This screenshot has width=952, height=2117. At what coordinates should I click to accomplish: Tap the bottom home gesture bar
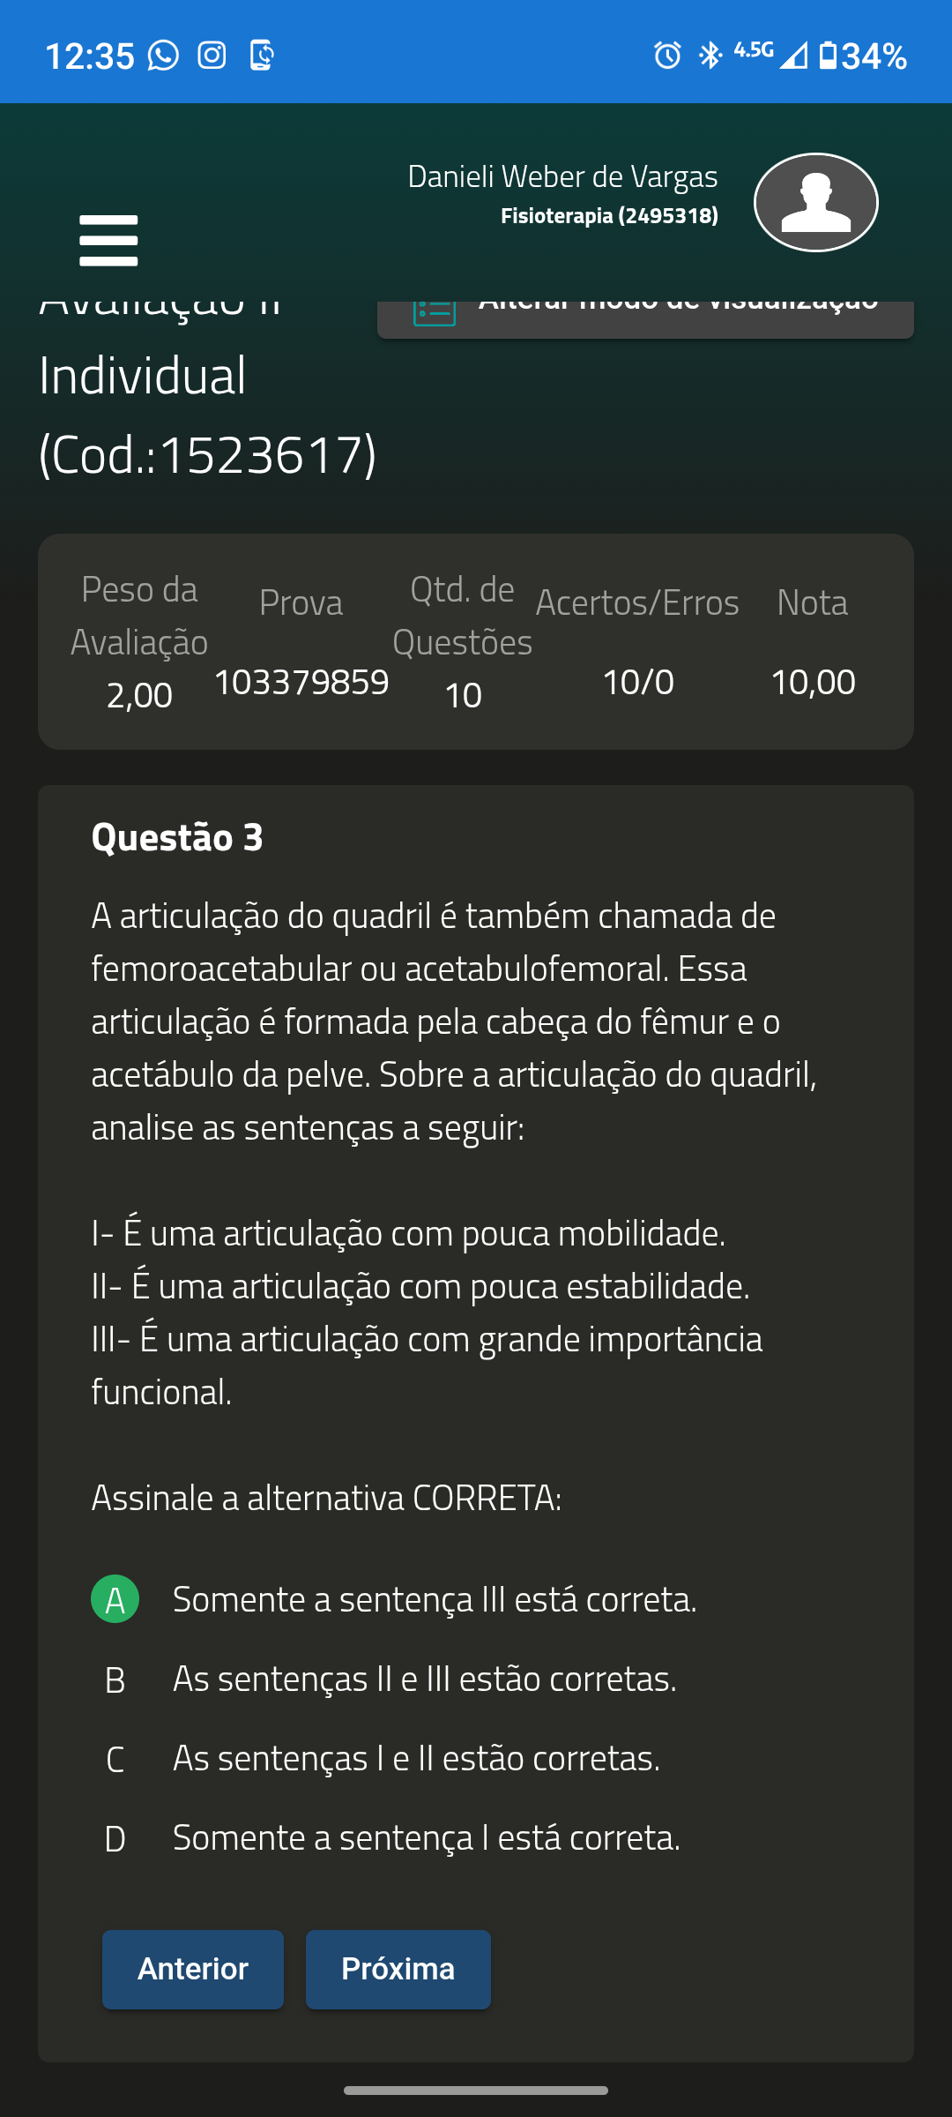pos(476,2090)
